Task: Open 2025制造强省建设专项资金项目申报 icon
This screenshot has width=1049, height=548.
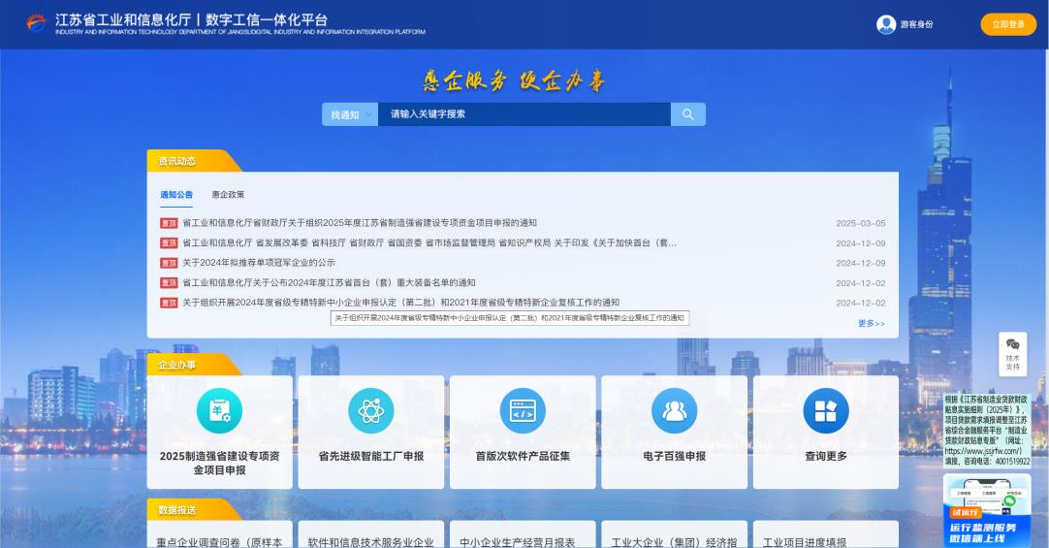Action: click(x=219, y=410)
